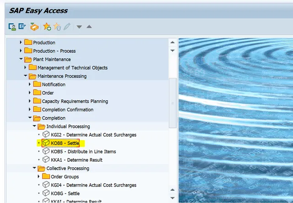
Task: Select the 'Plant Maintenance' label
Action: coord(52,59)
